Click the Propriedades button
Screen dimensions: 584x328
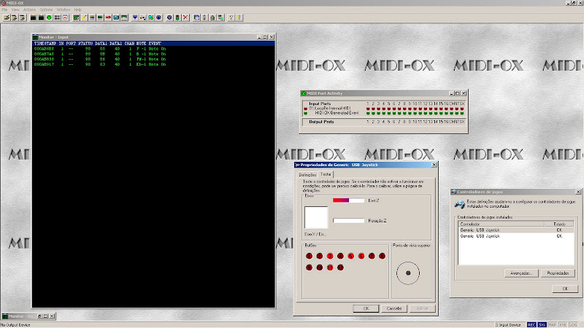[558, 273]
